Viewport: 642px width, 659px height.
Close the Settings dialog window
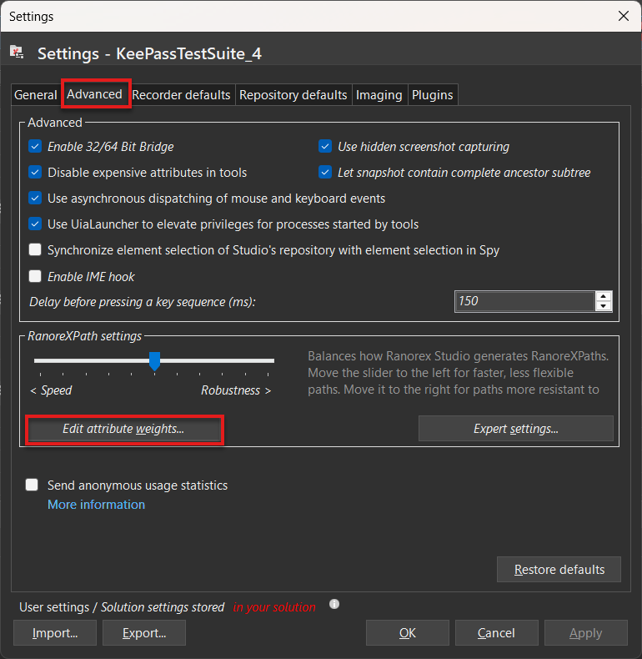point(624,16)
